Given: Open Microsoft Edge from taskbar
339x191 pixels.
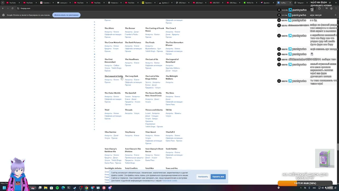Looking at the screenshot, I should pos(63,188).
